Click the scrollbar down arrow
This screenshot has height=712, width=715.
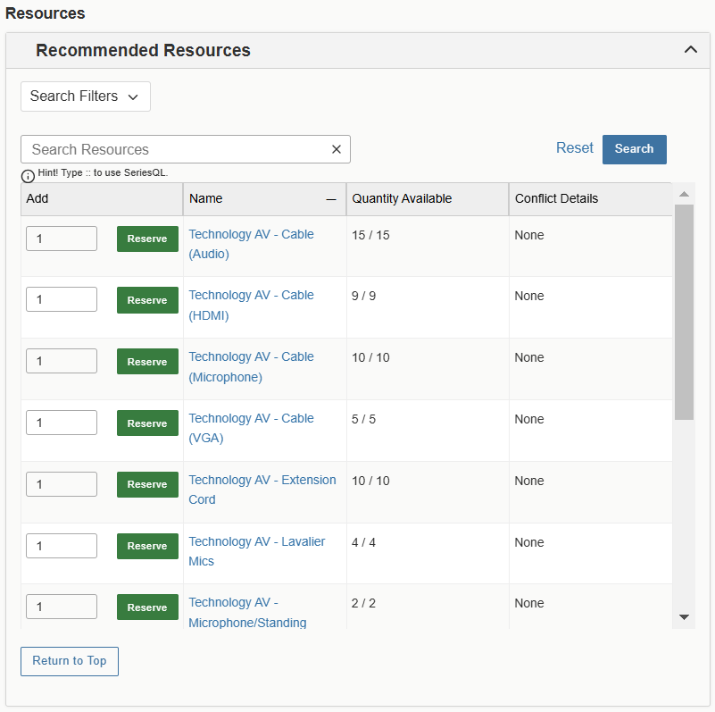click(684, 616)
